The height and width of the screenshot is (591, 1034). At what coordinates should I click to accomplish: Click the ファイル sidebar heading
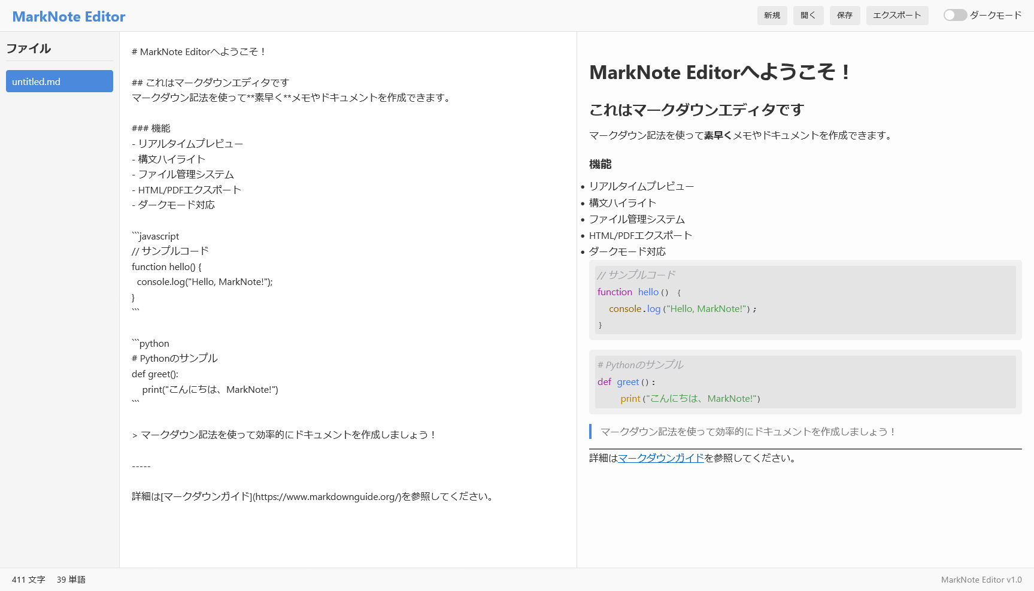(x=29, y=49)
